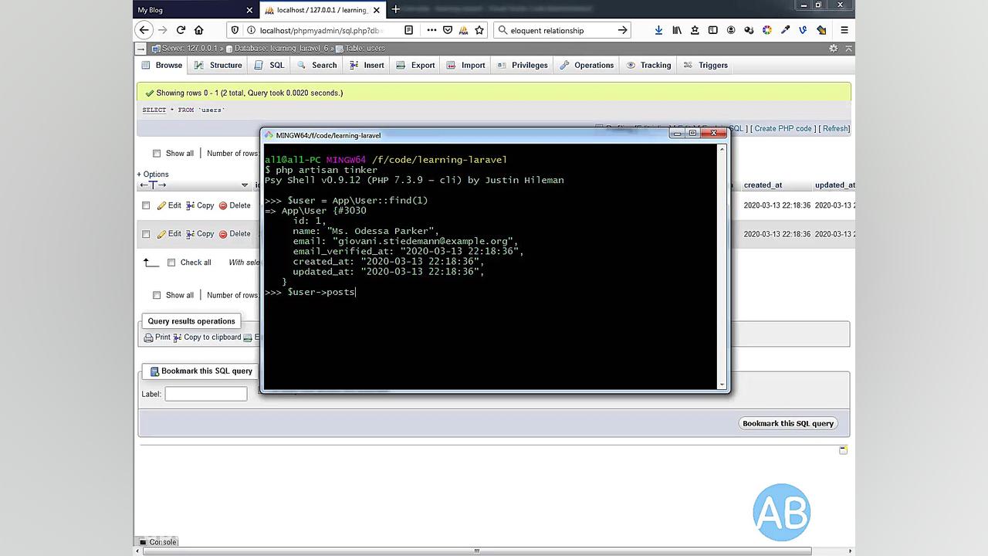Screen dimensions: 988x556
Task: Enable the Check all checkbox
Action: pyautogui.click(x=171, y=263)
